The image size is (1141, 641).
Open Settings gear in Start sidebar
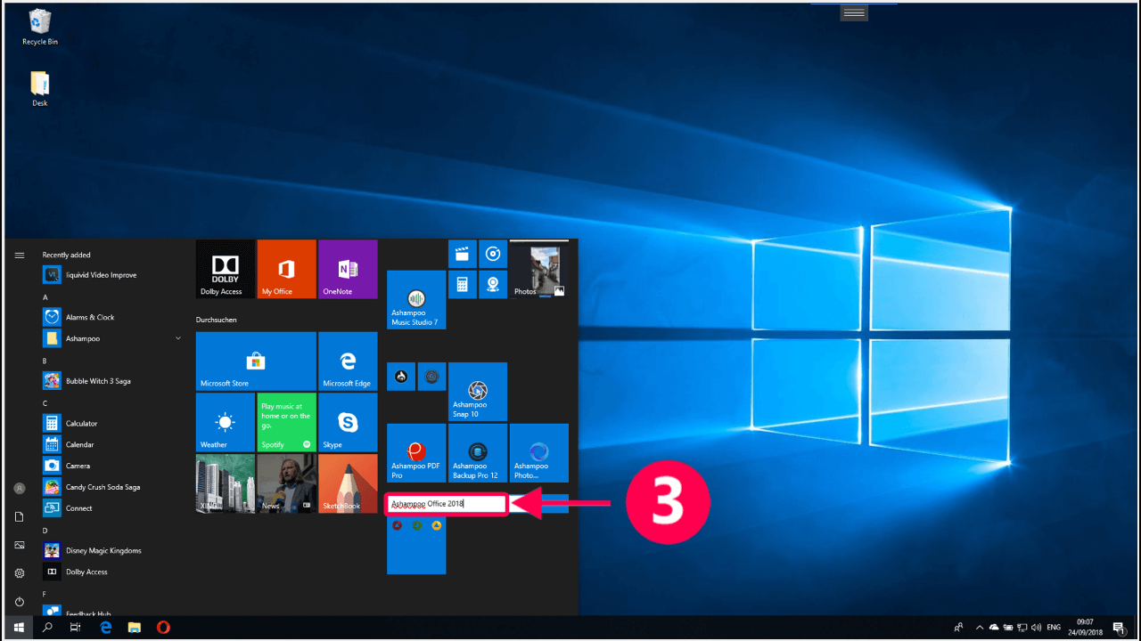(20, 573)
